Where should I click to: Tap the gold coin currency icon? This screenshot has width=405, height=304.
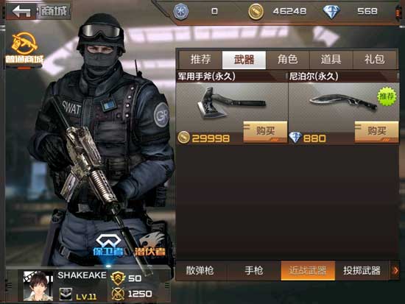click(x=256, y=11)
